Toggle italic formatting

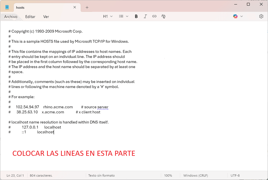tap(145, 17)
